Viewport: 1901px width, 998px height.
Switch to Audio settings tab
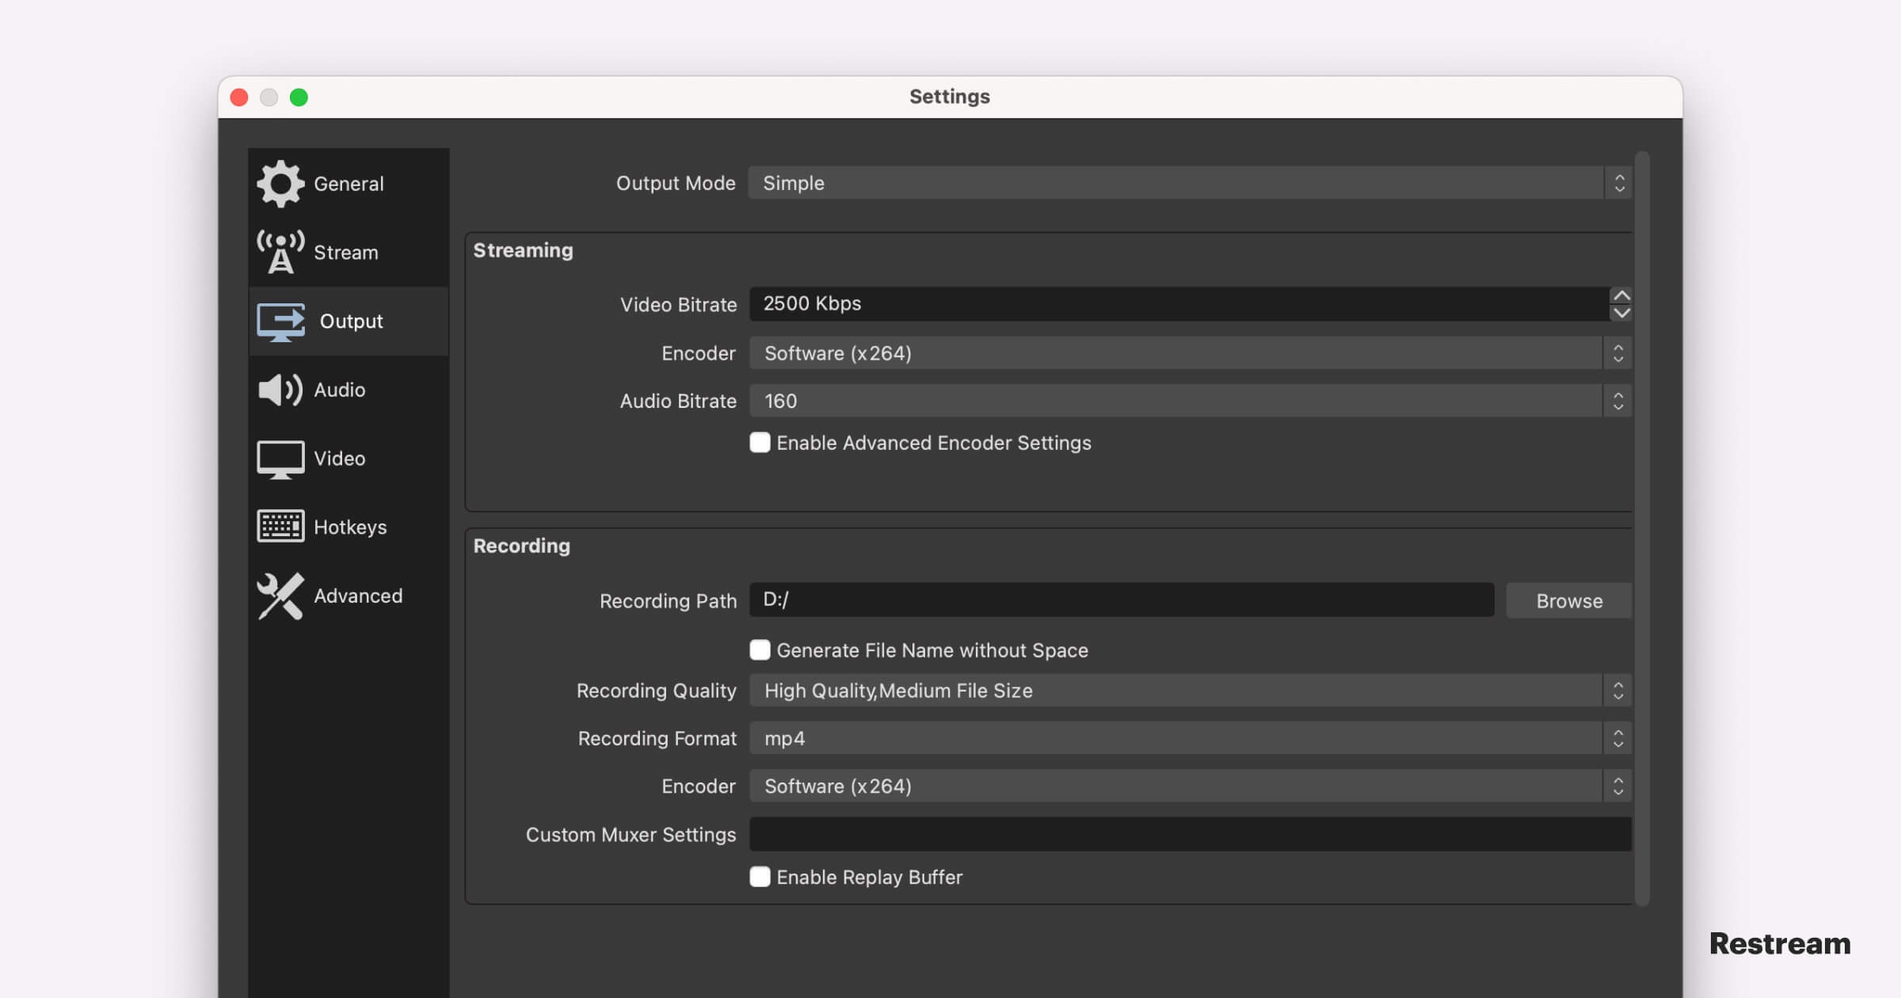[x=340, y=390]
